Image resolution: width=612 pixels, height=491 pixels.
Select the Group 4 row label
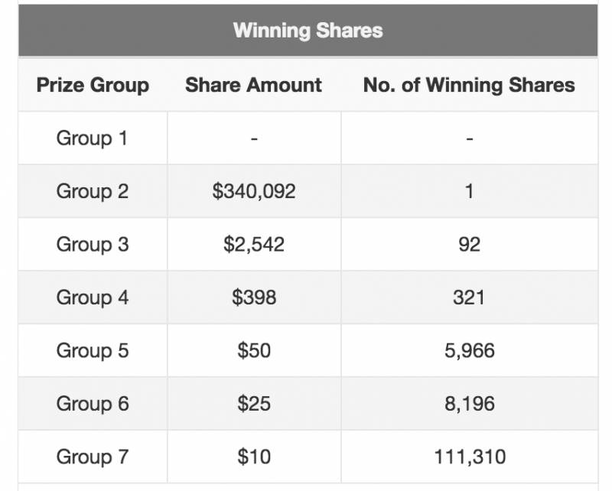tap(93, 298)
